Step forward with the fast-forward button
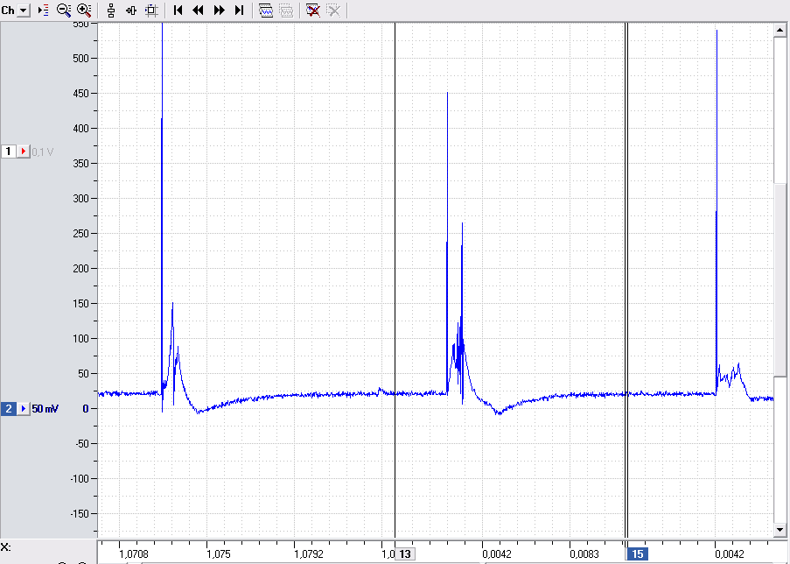 coord(220,11)
